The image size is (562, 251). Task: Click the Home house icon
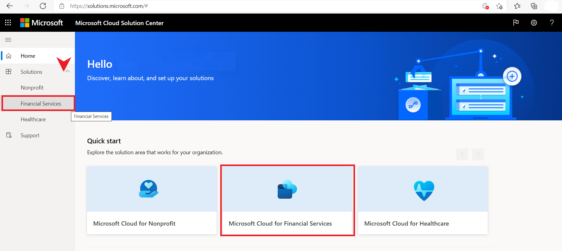pyautogui.click(x=9, y=56)
